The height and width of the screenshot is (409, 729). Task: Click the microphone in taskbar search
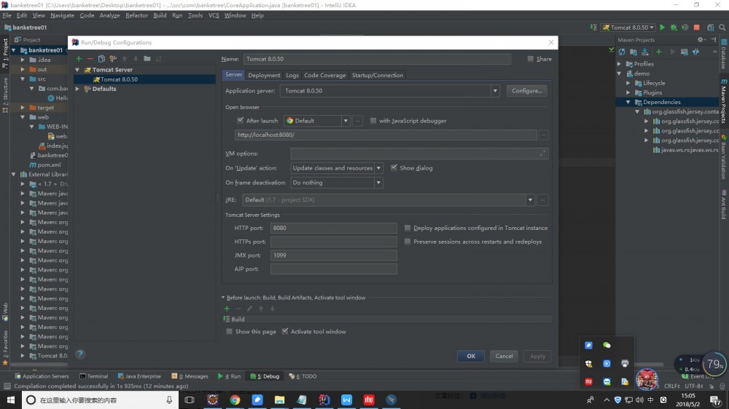click(x=169, y=400)
